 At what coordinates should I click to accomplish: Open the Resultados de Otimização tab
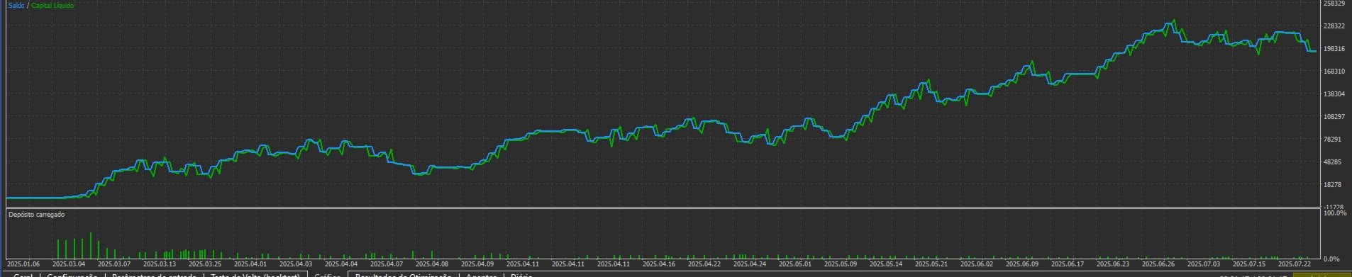click(403, 275)
